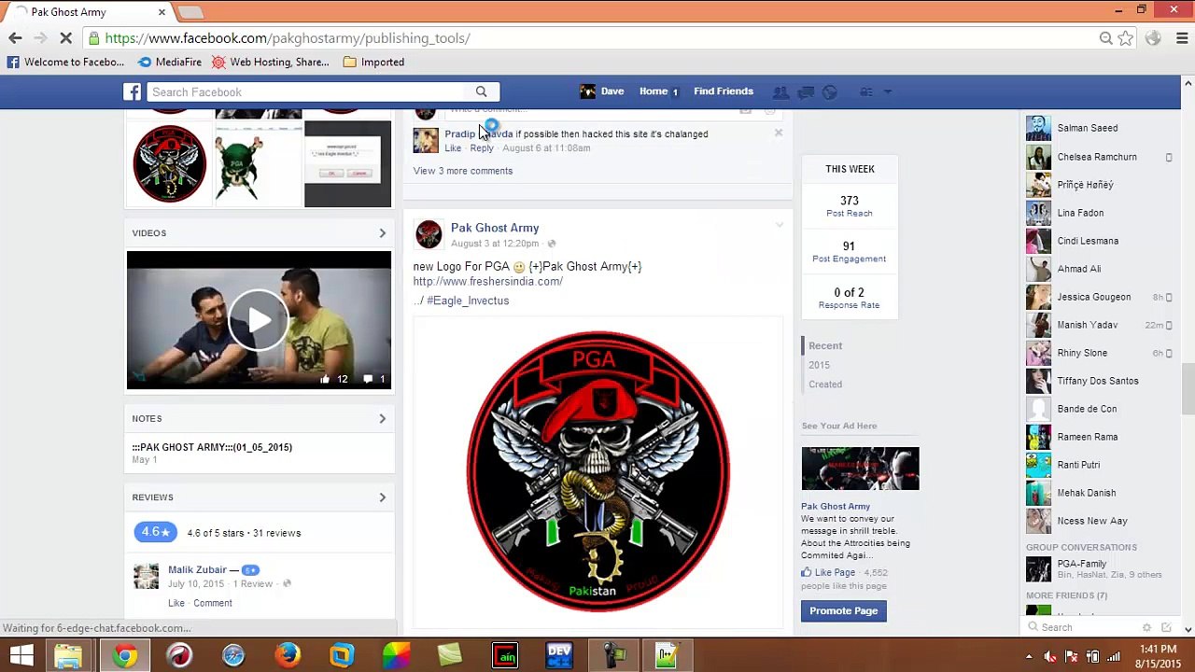Comment on Malik Zubair's review
This screenshot has width=1195, height=672.
coord(213,603)
